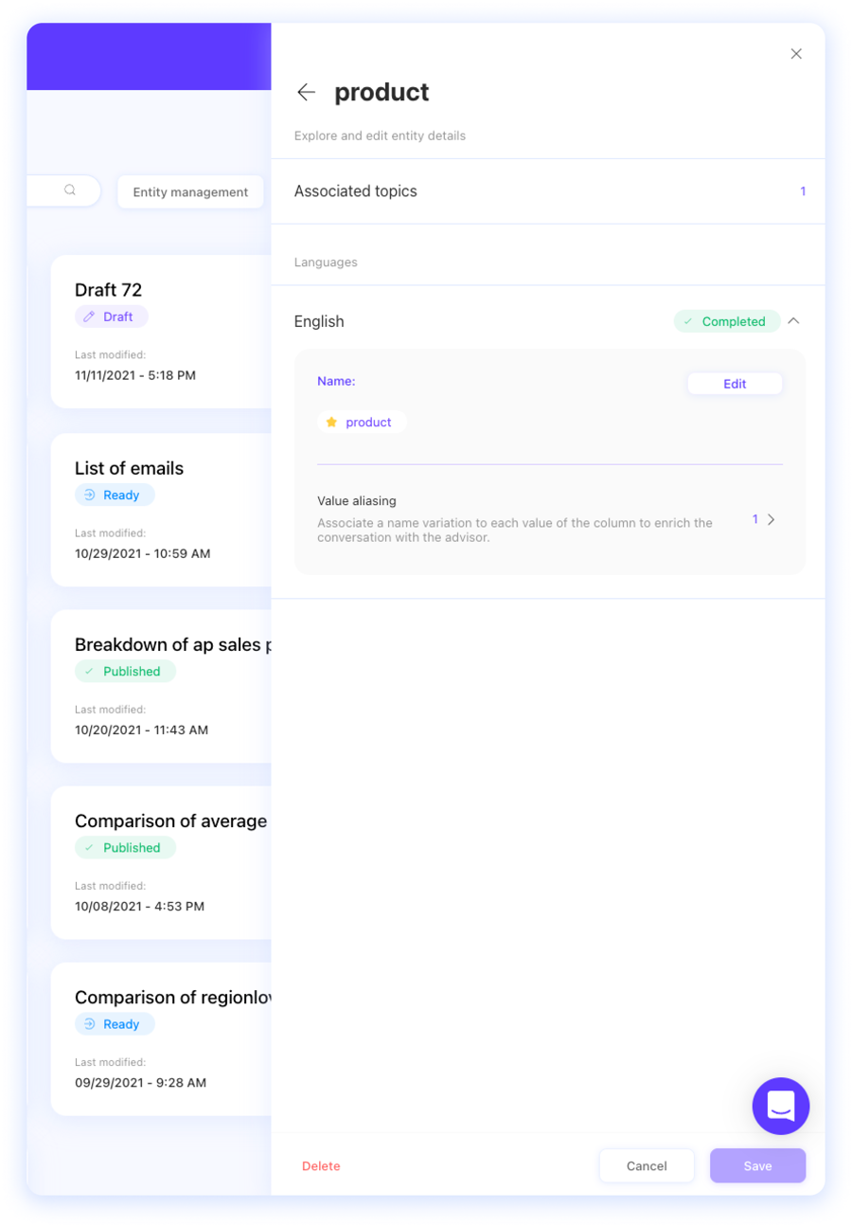852x1226 pixels.
Task: Open the chat support widget
Action: tap(780, 1106)
